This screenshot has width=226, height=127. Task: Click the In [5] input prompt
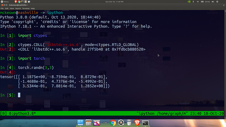[x=8, y=95]
